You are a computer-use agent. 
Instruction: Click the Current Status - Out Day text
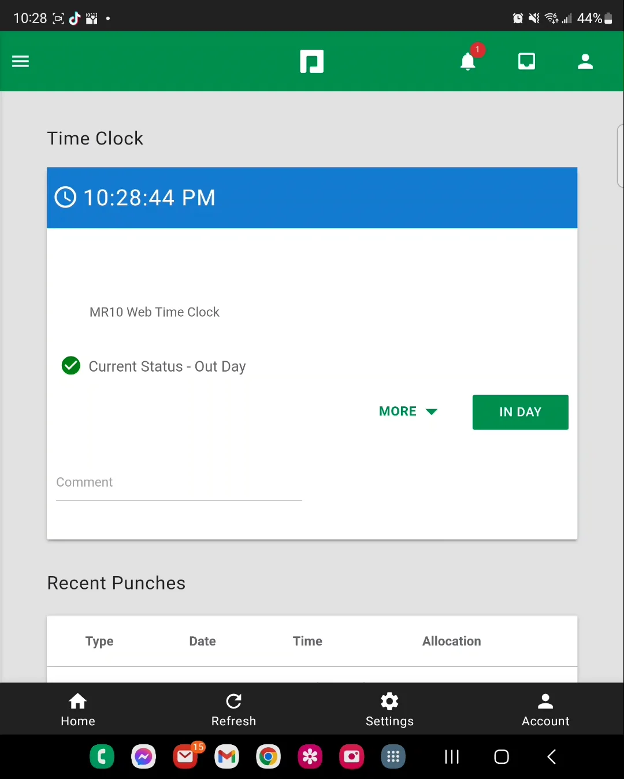tap(167, 366)
